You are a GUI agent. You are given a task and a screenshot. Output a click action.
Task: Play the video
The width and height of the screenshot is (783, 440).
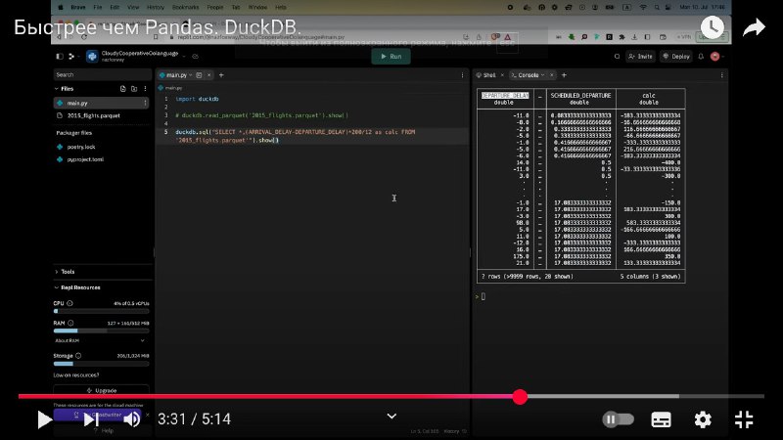point(44,419)
